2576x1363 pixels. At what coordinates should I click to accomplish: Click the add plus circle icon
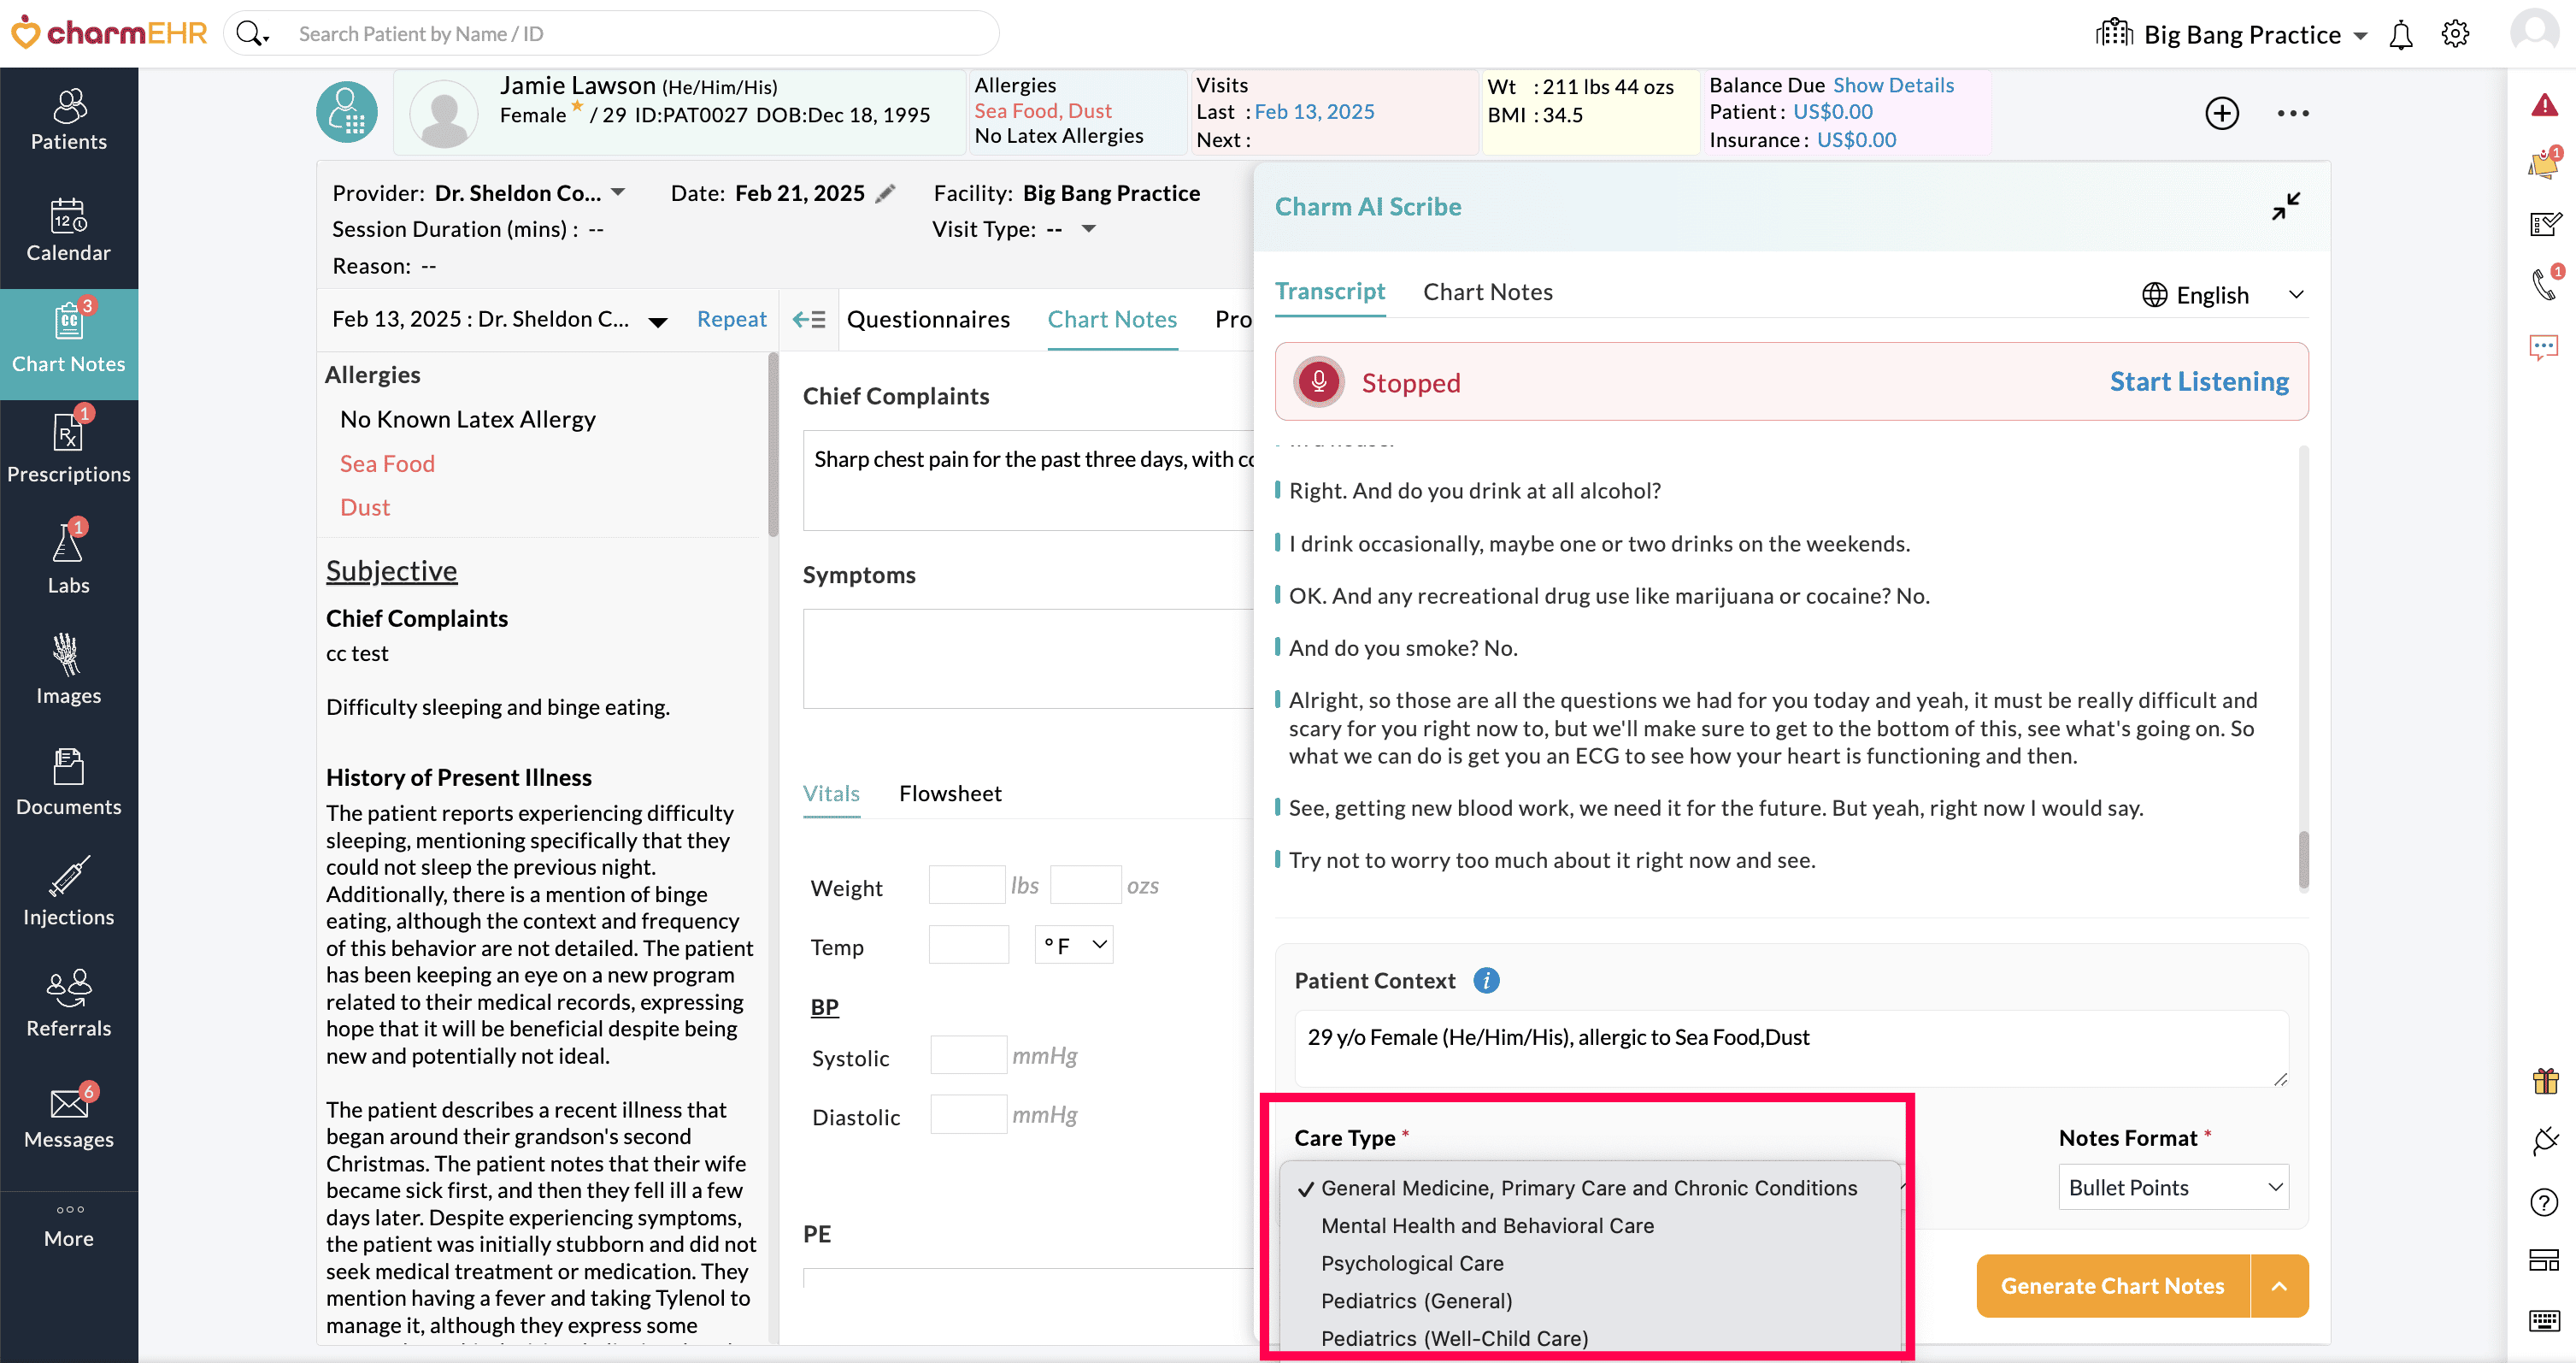2221,113
